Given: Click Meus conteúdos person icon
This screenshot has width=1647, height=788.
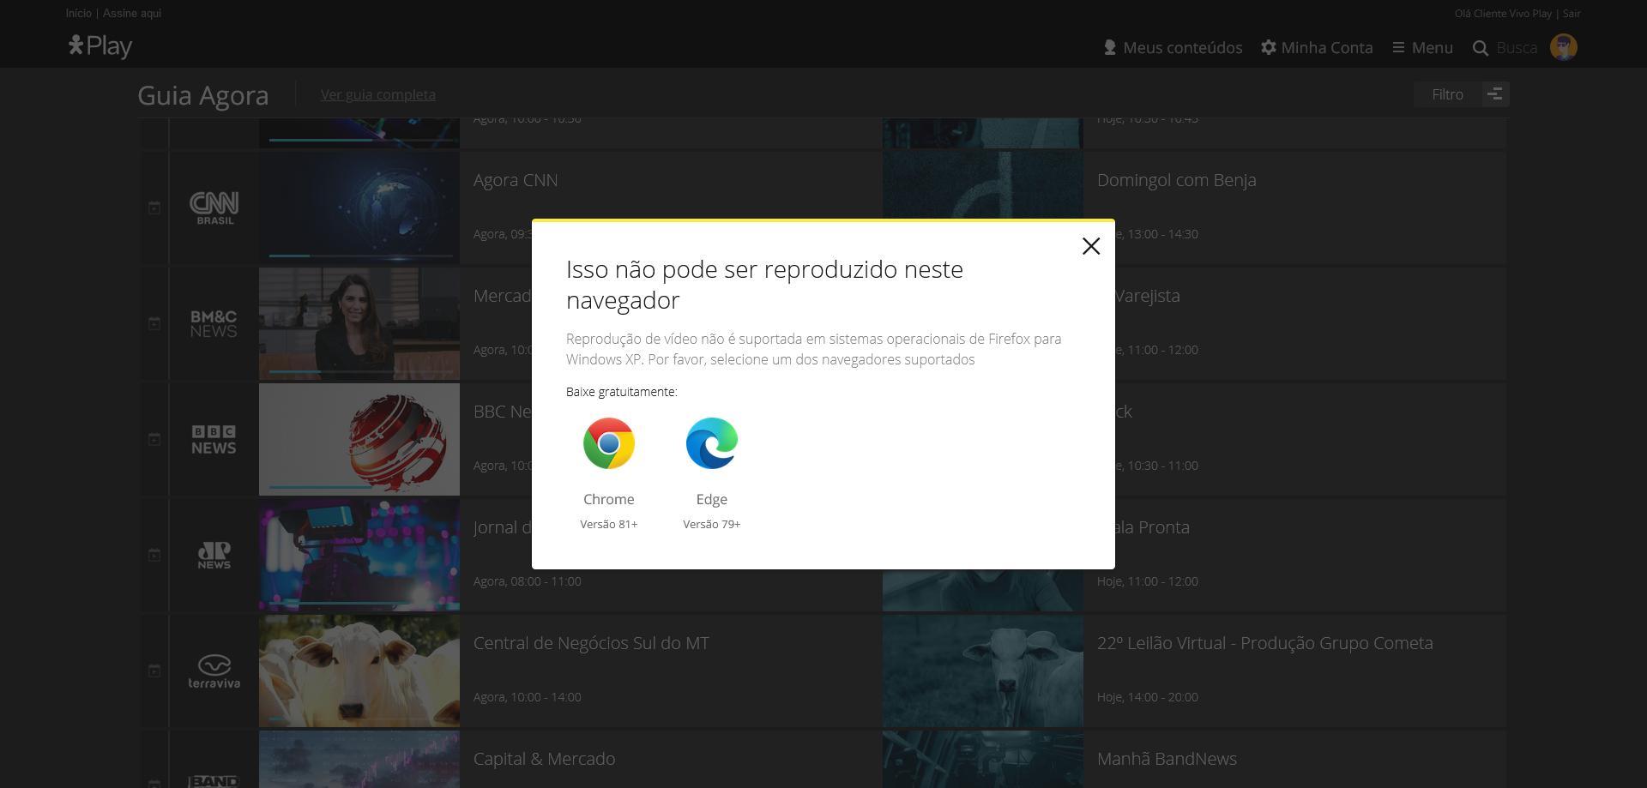Looking at the screenshot, I should point(1110,48).
